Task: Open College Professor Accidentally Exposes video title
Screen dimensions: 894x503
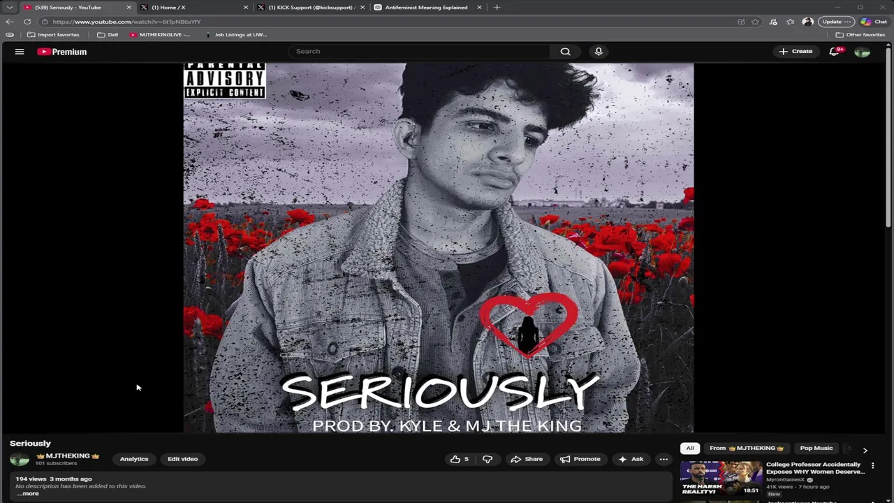Action: 815,468
